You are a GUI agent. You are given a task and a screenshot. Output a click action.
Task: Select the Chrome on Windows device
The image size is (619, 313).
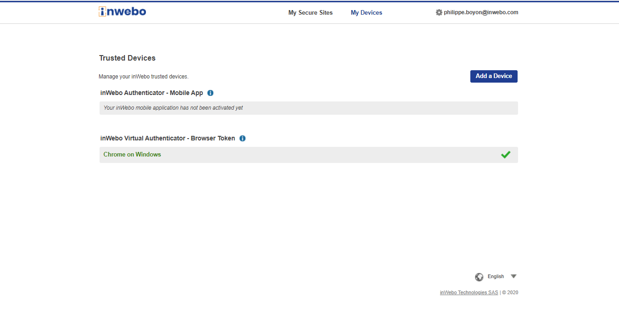[132, 155]
